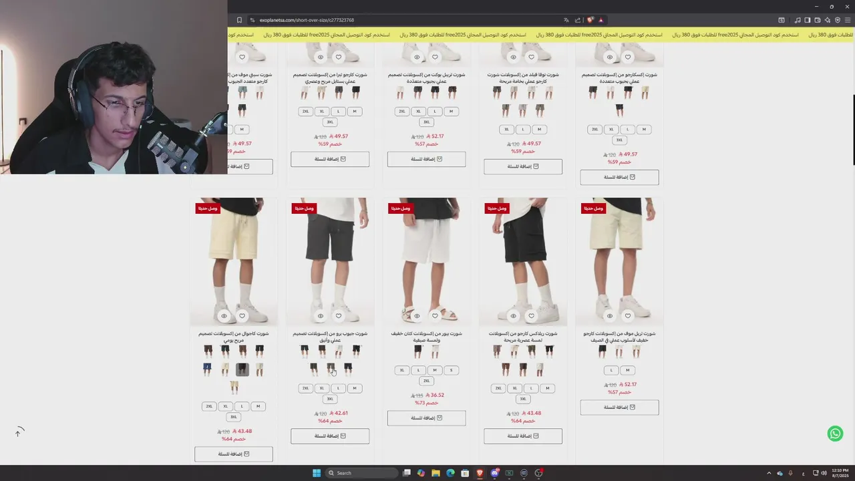Select size 2XL for the Casual shorts
The image size is (855, 481).
pos(209,406)
